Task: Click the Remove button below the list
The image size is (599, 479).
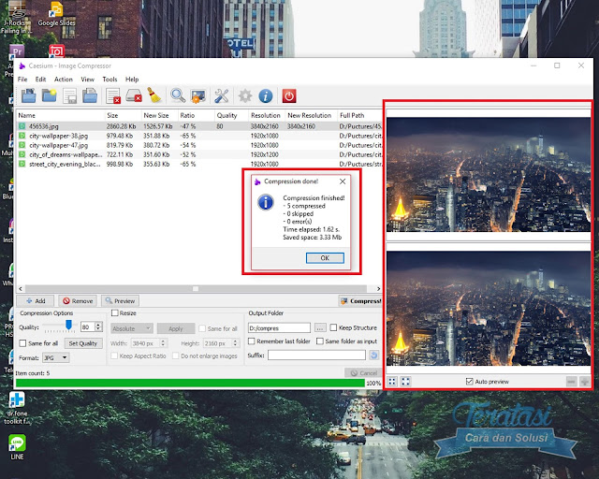Action: click(x=78, y=300)
